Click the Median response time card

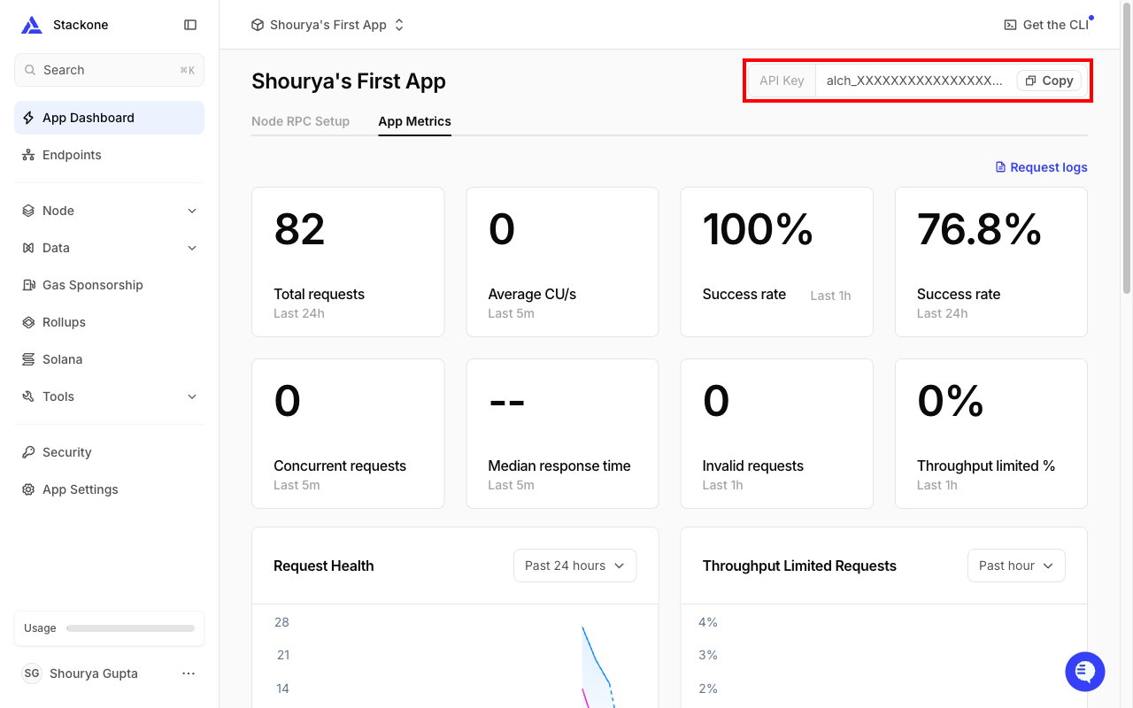(x=562, y=434)
